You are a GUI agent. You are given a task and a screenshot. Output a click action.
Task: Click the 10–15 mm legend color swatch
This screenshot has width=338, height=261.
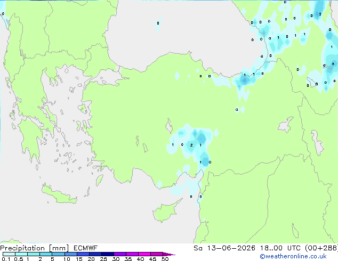(70, 254)
